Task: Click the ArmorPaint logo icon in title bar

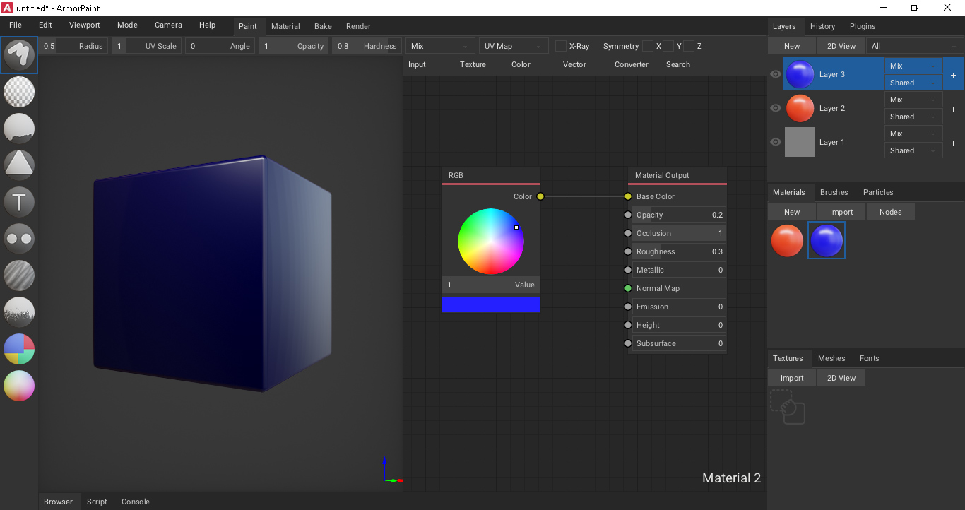Action: pyautogui.click(x=7, y=8)
